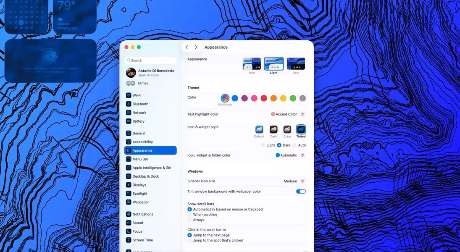Pick the purple accent color swatch
The height and width of the screenshot is (252, 460).
tap(244, 98)
